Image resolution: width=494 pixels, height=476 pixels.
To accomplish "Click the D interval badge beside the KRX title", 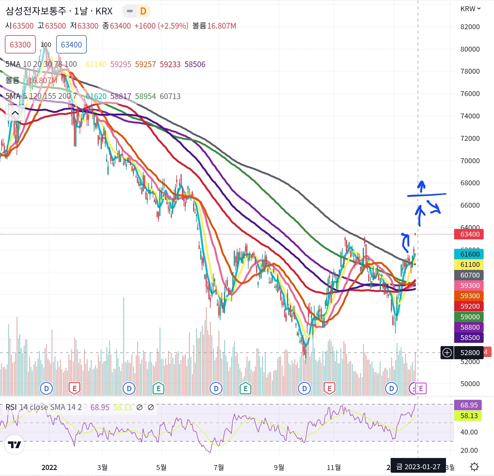I will point(143,11).
